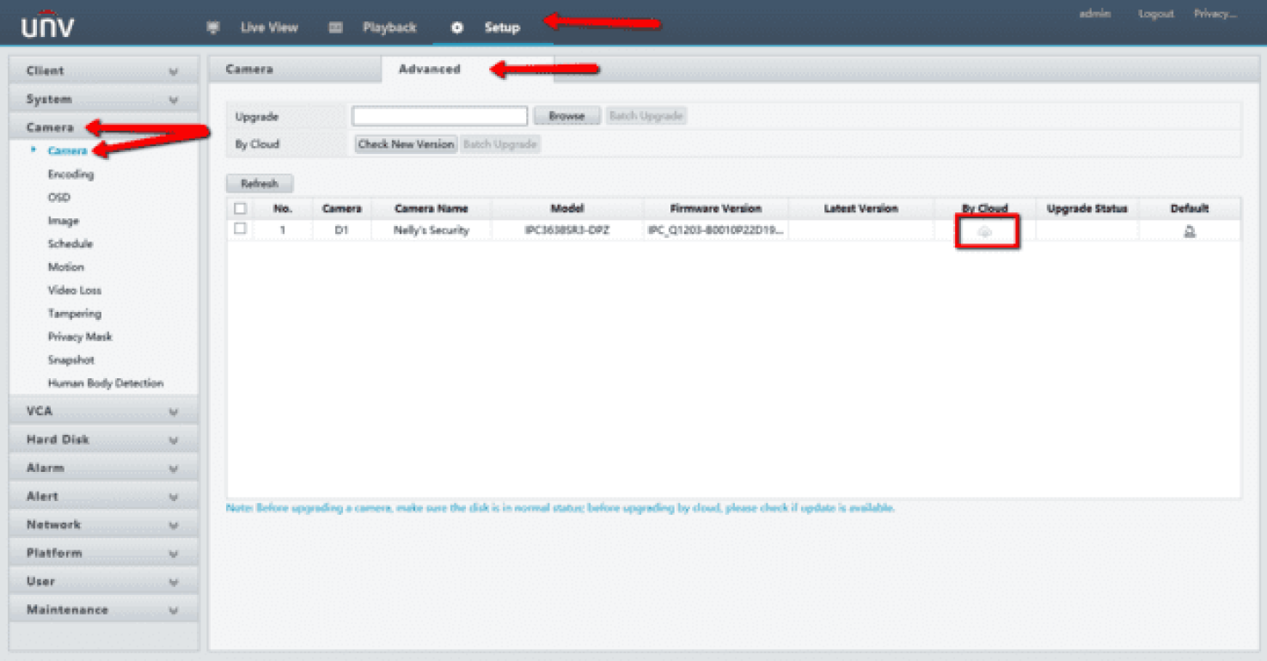Click the Logout link
1267x661 pixels.
(x=1155, y=14)
